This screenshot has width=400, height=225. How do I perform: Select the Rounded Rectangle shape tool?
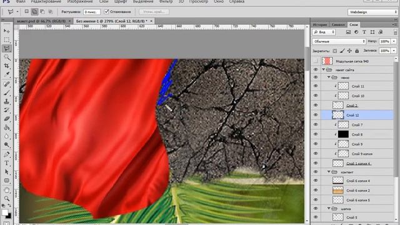pyautogui.click(x=7, y=181)
